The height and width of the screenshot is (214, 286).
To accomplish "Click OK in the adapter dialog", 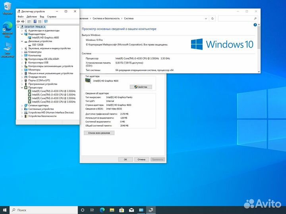I will 126,159.
